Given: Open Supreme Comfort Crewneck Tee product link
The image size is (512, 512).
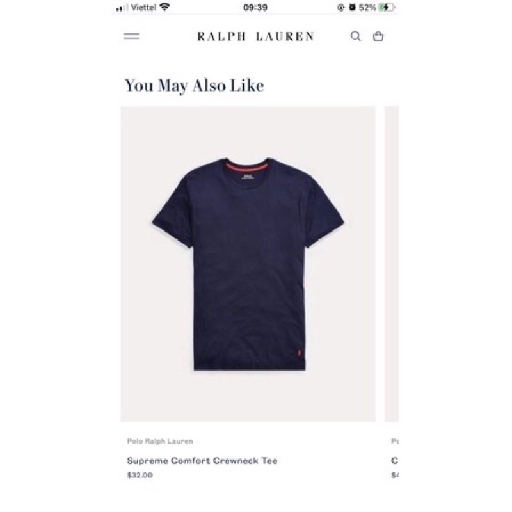Looking at the screenshot, I should [x=202, y=460].
